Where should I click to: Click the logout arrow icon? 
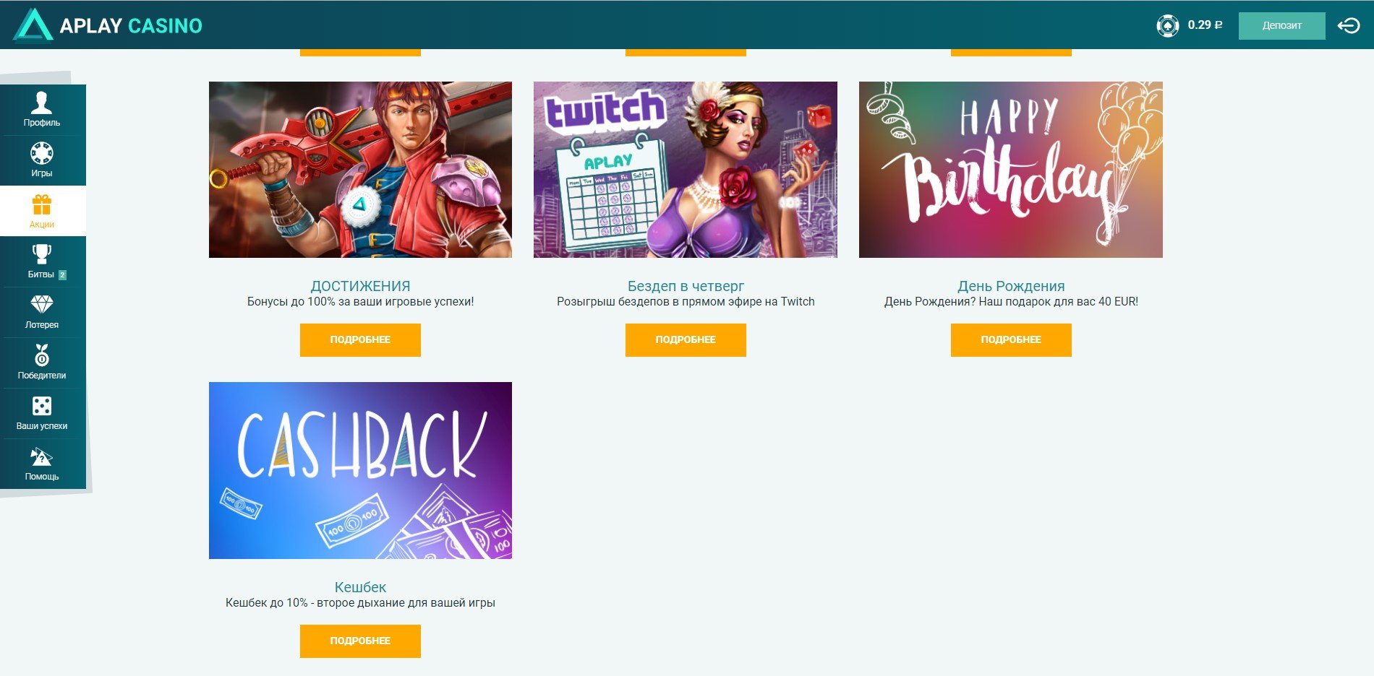(1349, 25)
